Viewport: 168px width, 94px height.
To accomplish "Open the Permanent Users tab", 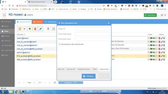I will click(x=24, y=22).
